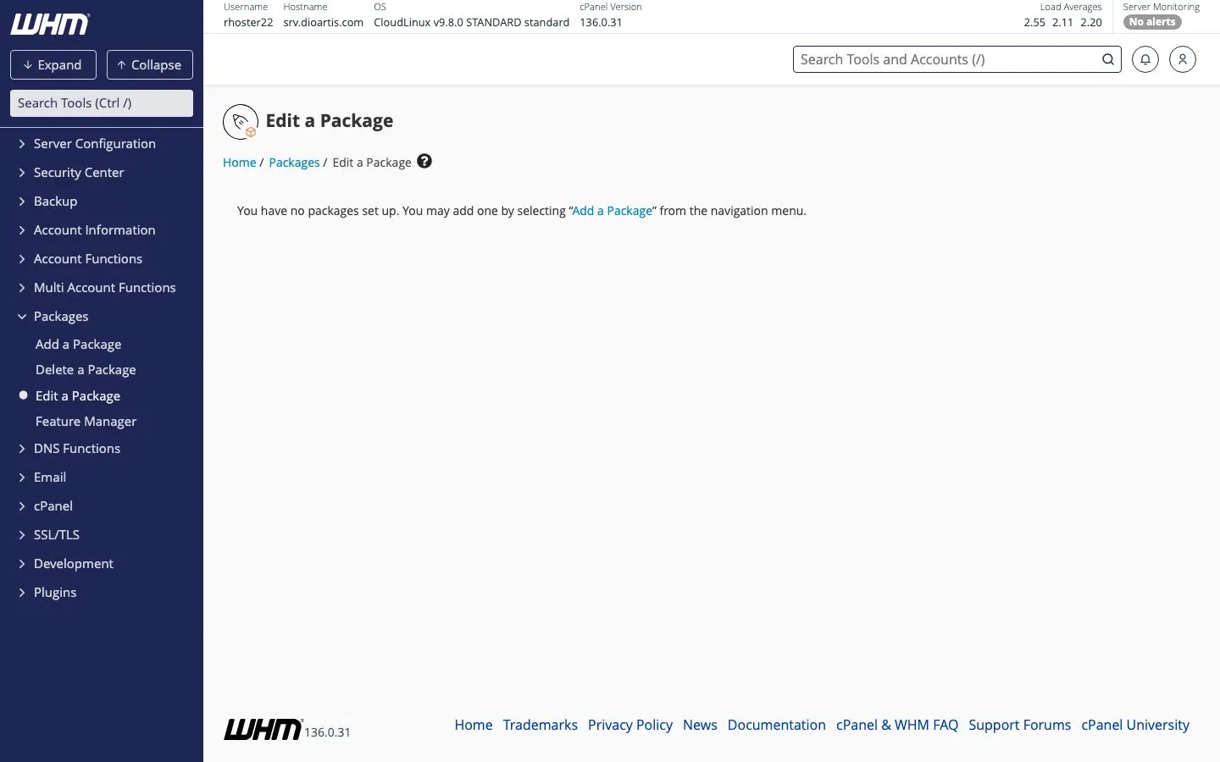
Task: Open footer cPanel University link
Action: pyautogui.click(x=1135, y=725)
